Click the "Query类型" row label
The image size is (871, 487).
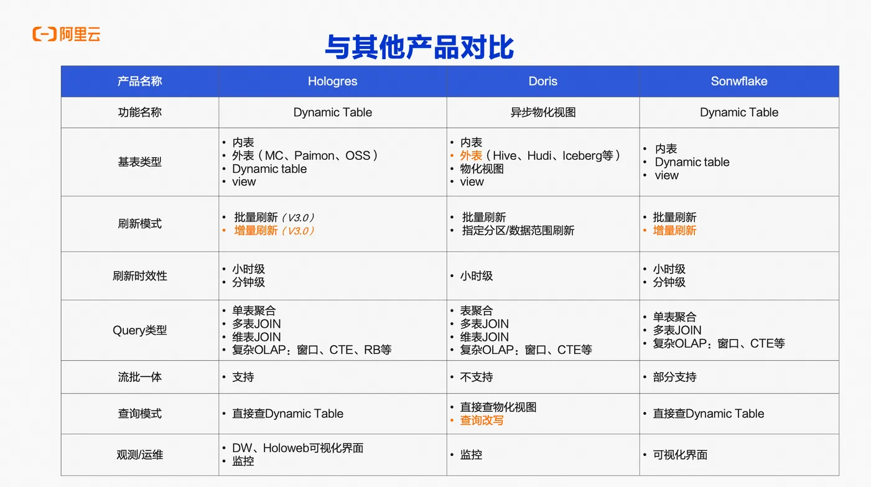(140, 330)
